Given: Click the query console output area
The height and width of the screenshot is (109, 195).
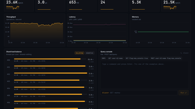Looking at the screenshot, I should (144, 75).
